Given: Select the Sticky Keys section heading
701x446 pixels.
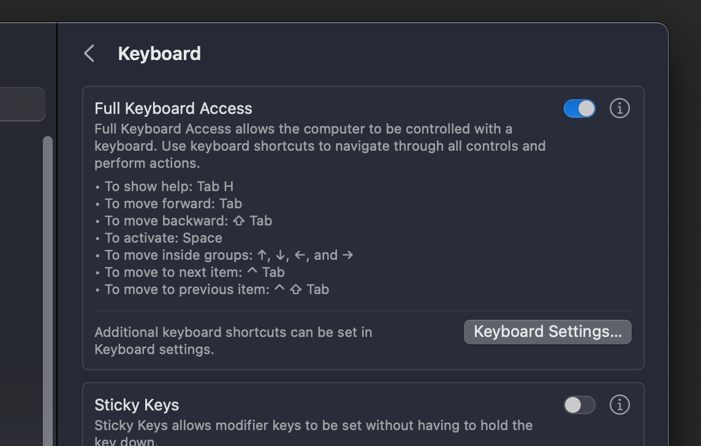Looking at the screenshot, I should (136, 405).
